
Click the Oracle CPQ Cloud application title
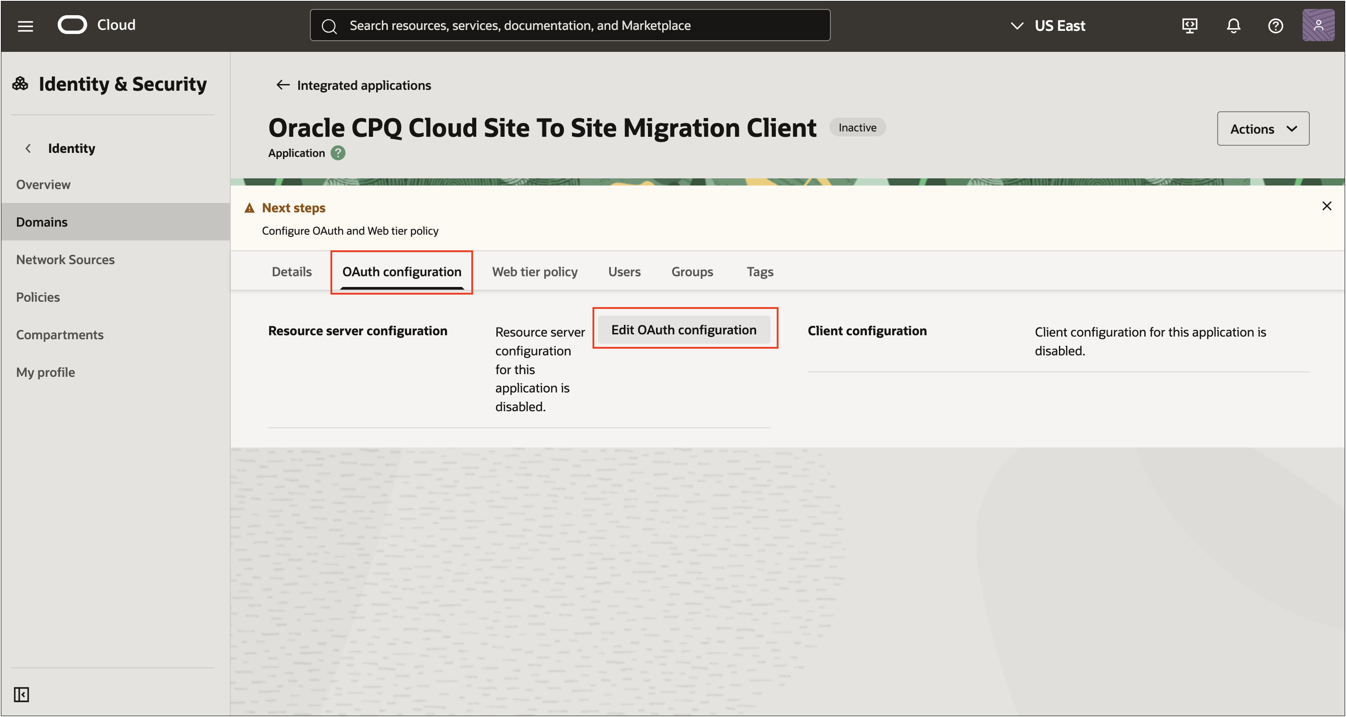point(542,127)
